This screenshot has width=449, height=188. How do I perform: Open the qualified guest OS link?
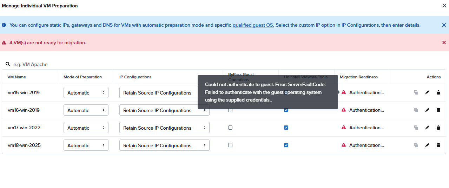pyautogui.click(x=253, y=25)
